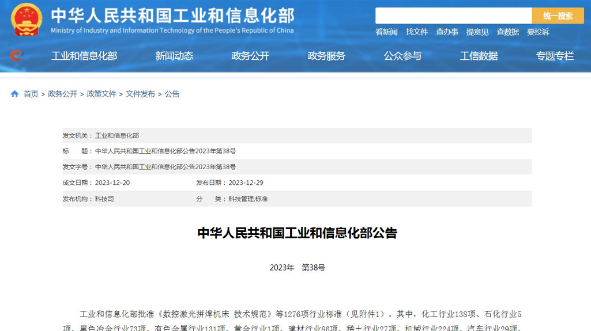
Task: Click the 统一搜索 search button
Action: click(x=558, y=16)
